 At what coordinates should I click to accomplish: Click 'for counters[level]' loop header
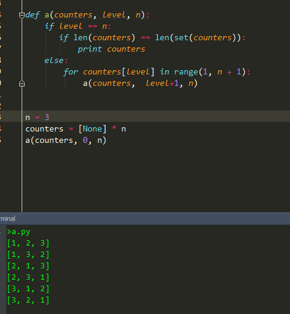click(109, 72)
